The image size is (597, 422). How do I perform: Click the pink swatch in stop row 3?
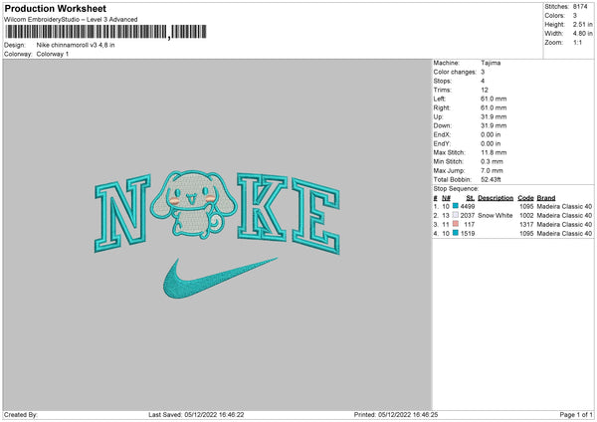click(456, 224)
